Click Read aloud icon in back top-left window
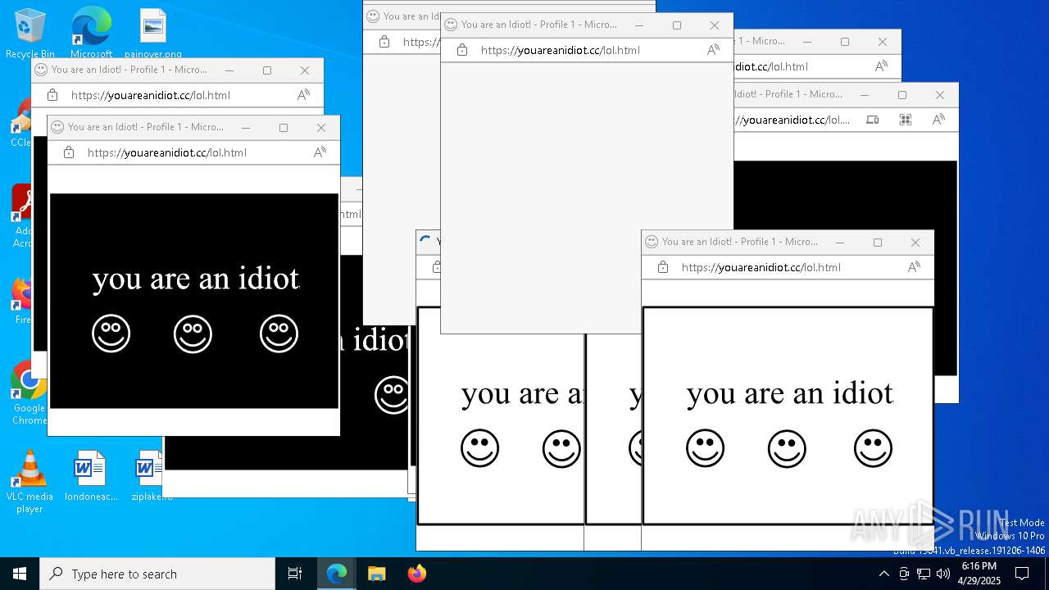Viewport: 1049px width, 590px height. 303,95
